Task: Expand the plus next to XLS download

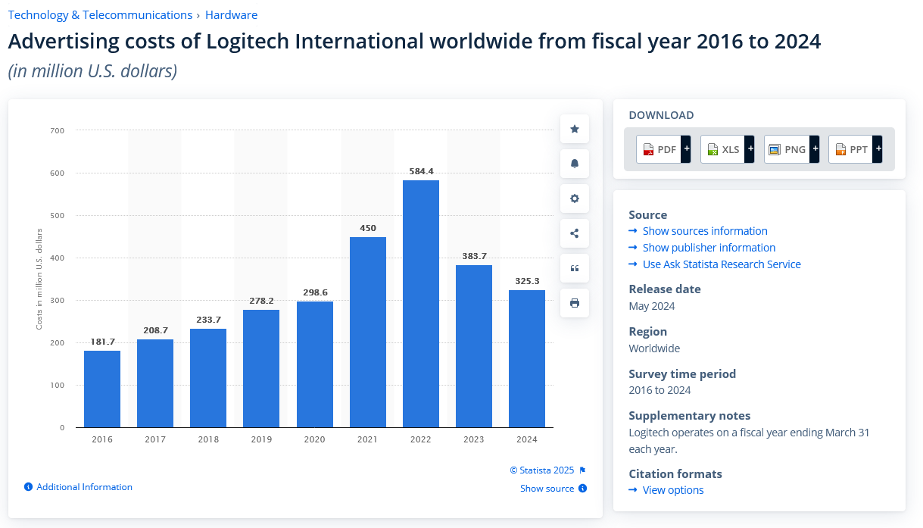Action: pos(750,149)
